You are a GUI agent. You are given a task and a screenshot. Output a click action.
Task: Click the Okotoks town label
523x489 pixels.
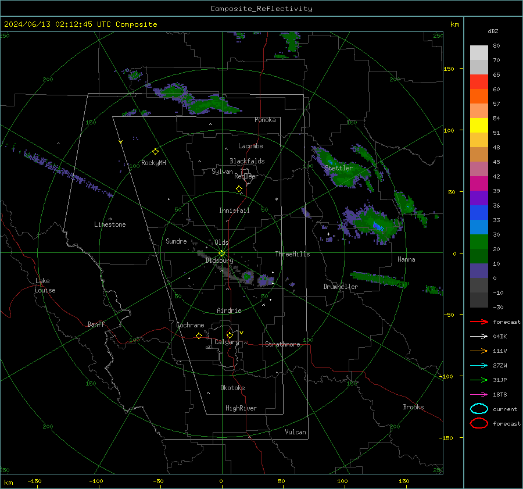click(232, 388)
